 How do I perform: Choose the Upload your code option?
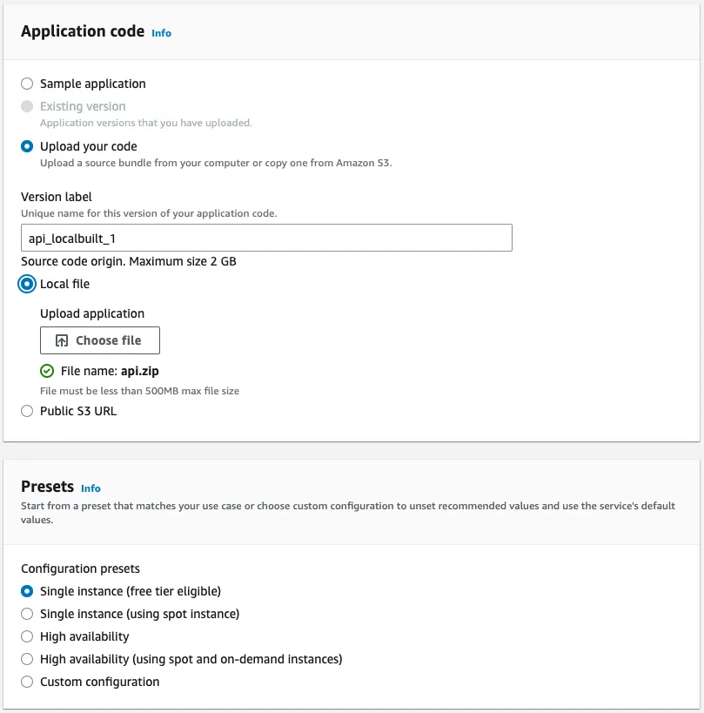(x=27, y=146)
